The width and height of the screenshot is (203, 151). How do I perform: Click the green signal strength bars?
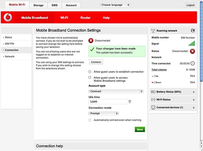[192, 44]
